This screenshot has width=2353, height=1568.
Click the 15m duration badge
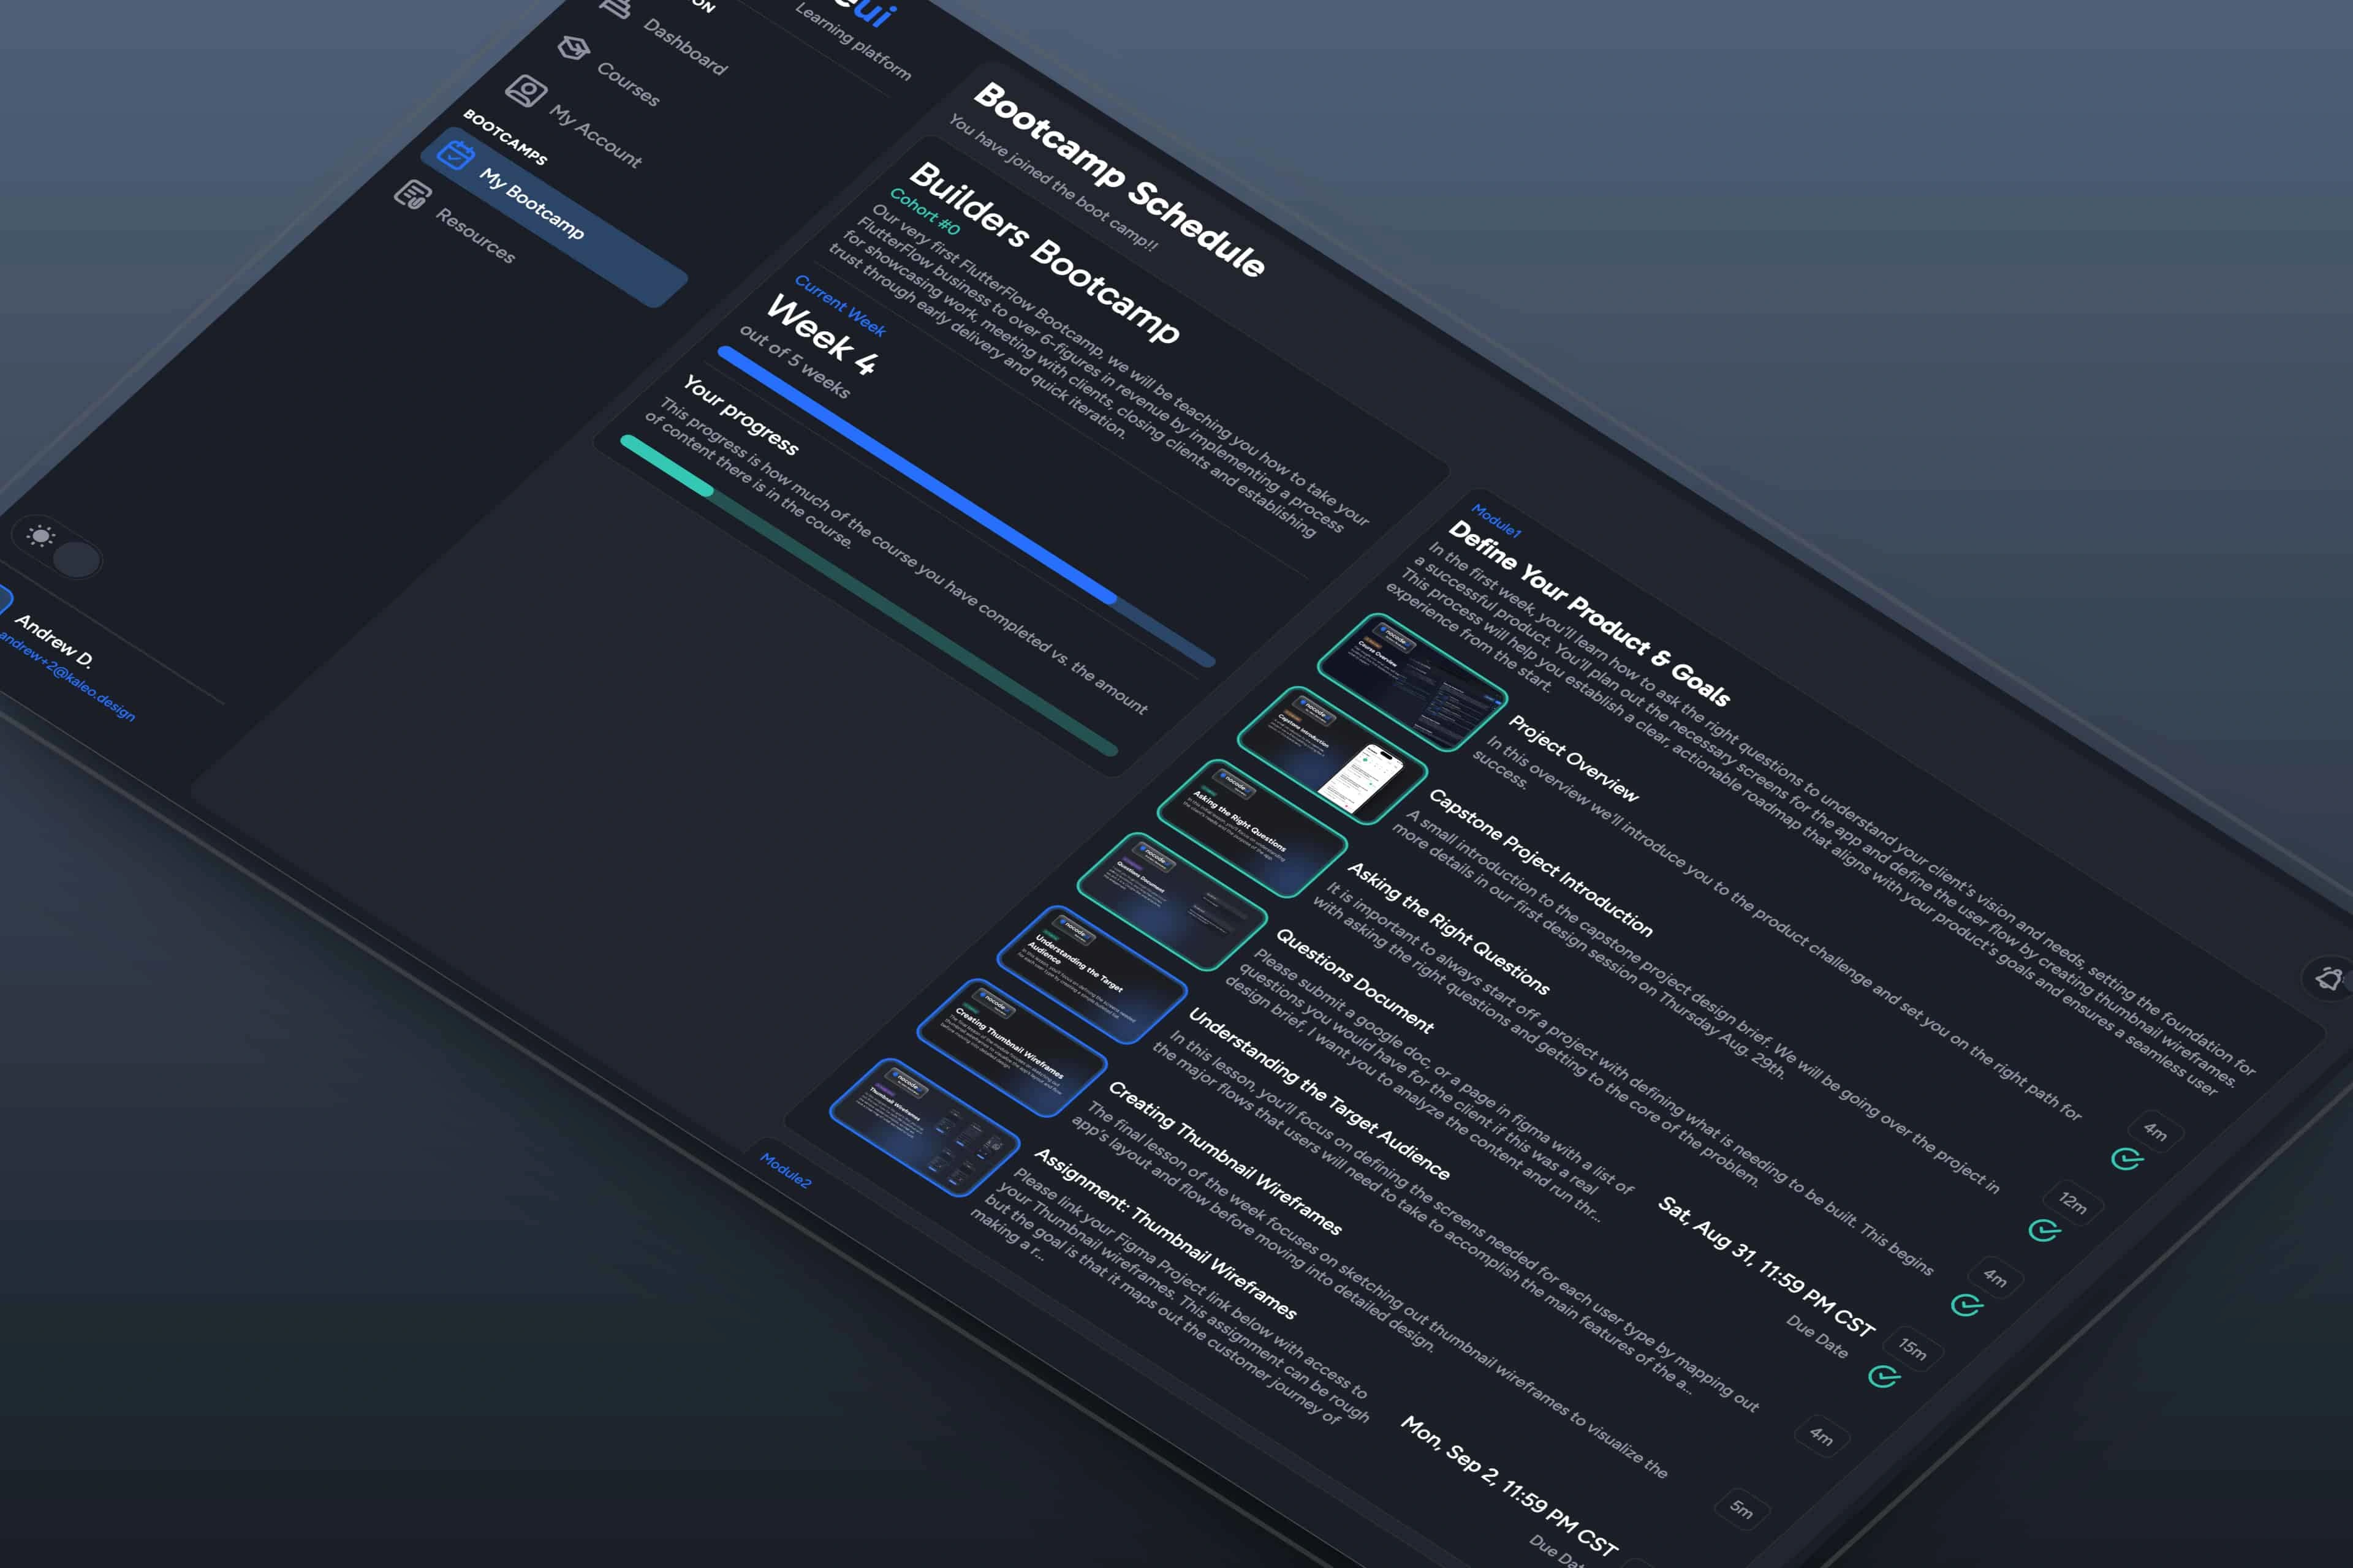click(x=1913, y=1349)
